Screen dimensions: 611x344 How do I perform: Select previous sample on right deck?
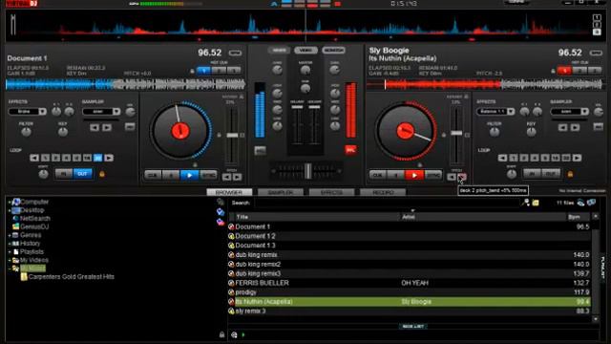pyautogui.click(x=562, y=127)
